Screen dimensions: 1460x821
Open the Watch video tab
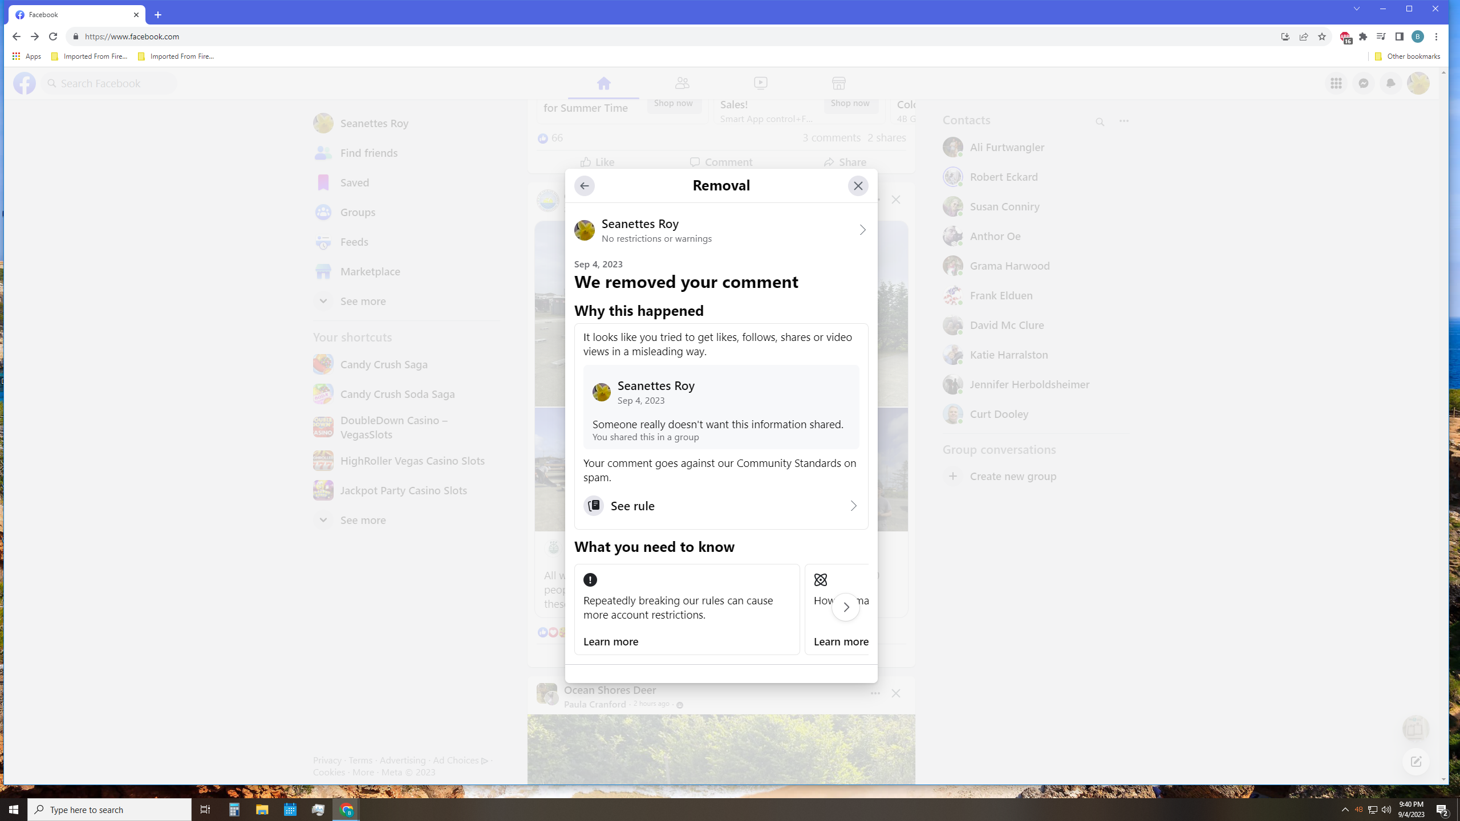(x=760, y=83)
